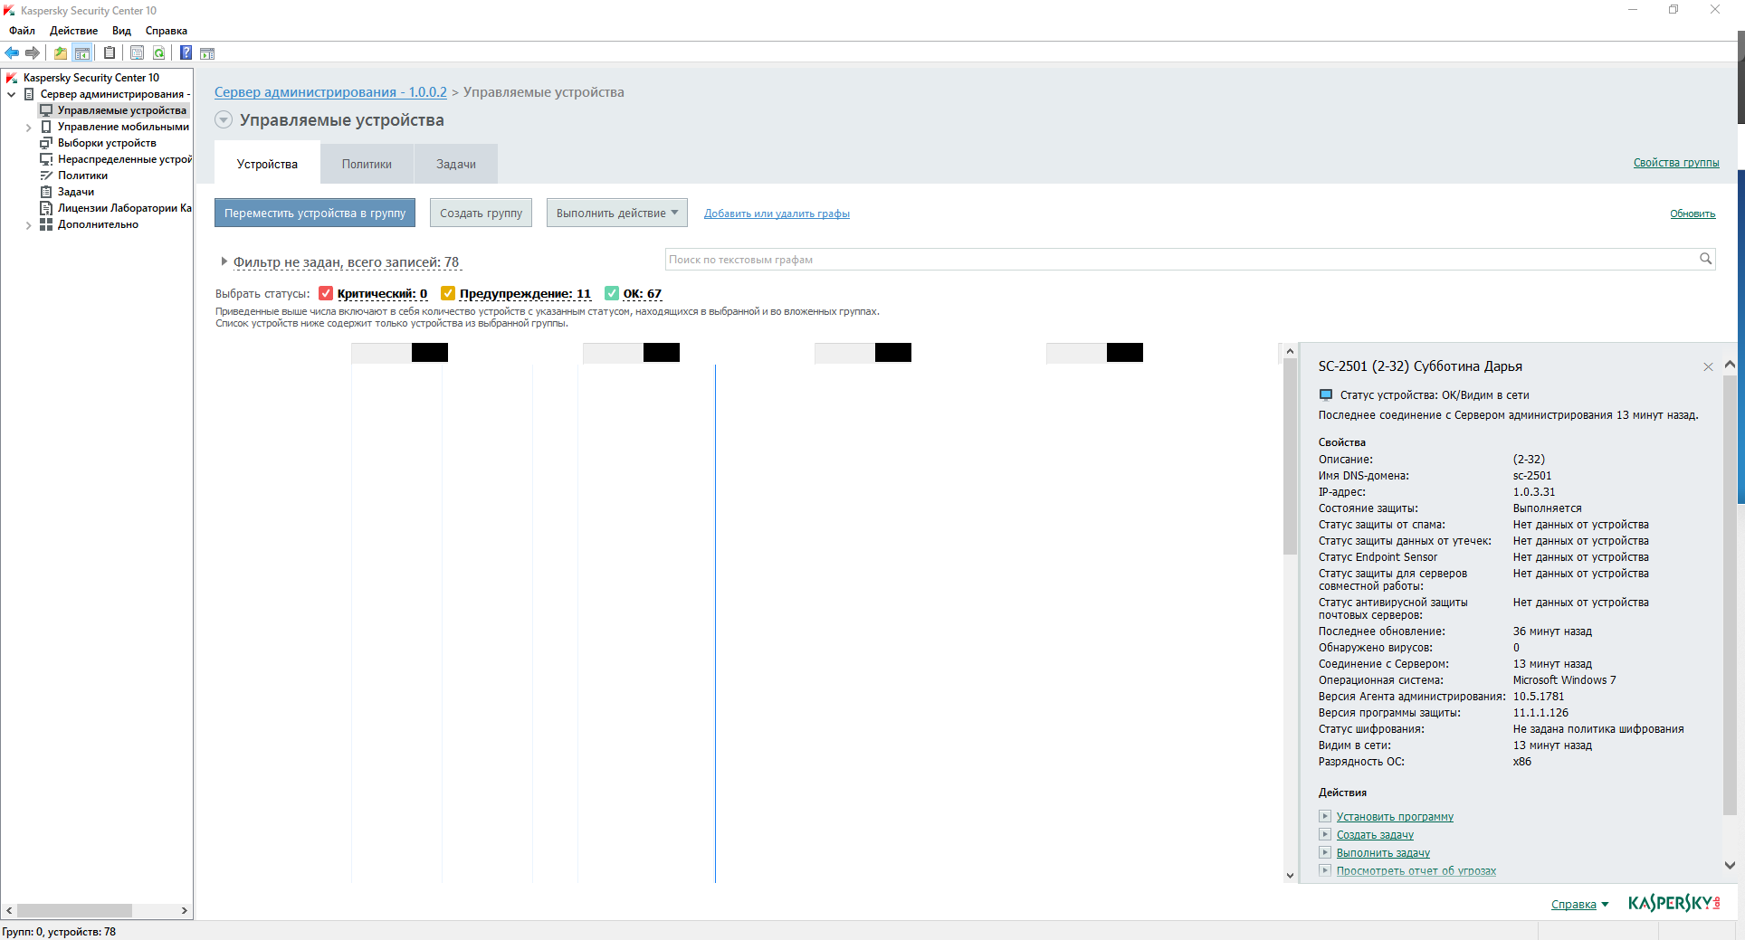Click the green Refresh page toolbar icon
This screenshot has width=1745, height=940.
[159, 52]
